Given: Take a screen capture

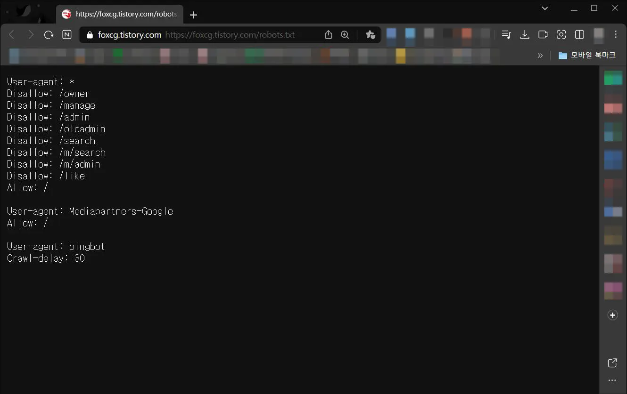Looking at the screenshot, I should tap(561, 34).
